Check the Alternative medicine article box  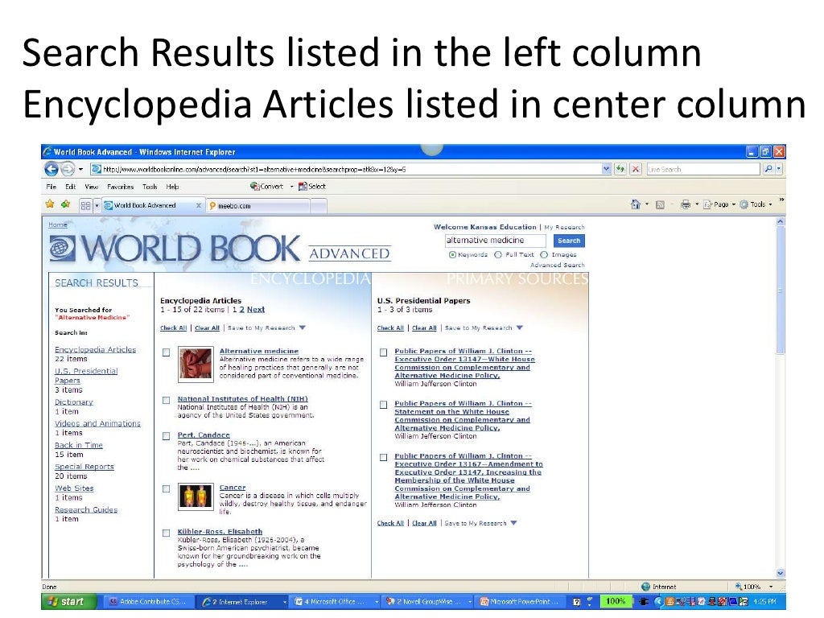pyautogui.click(x=166, y=352)
